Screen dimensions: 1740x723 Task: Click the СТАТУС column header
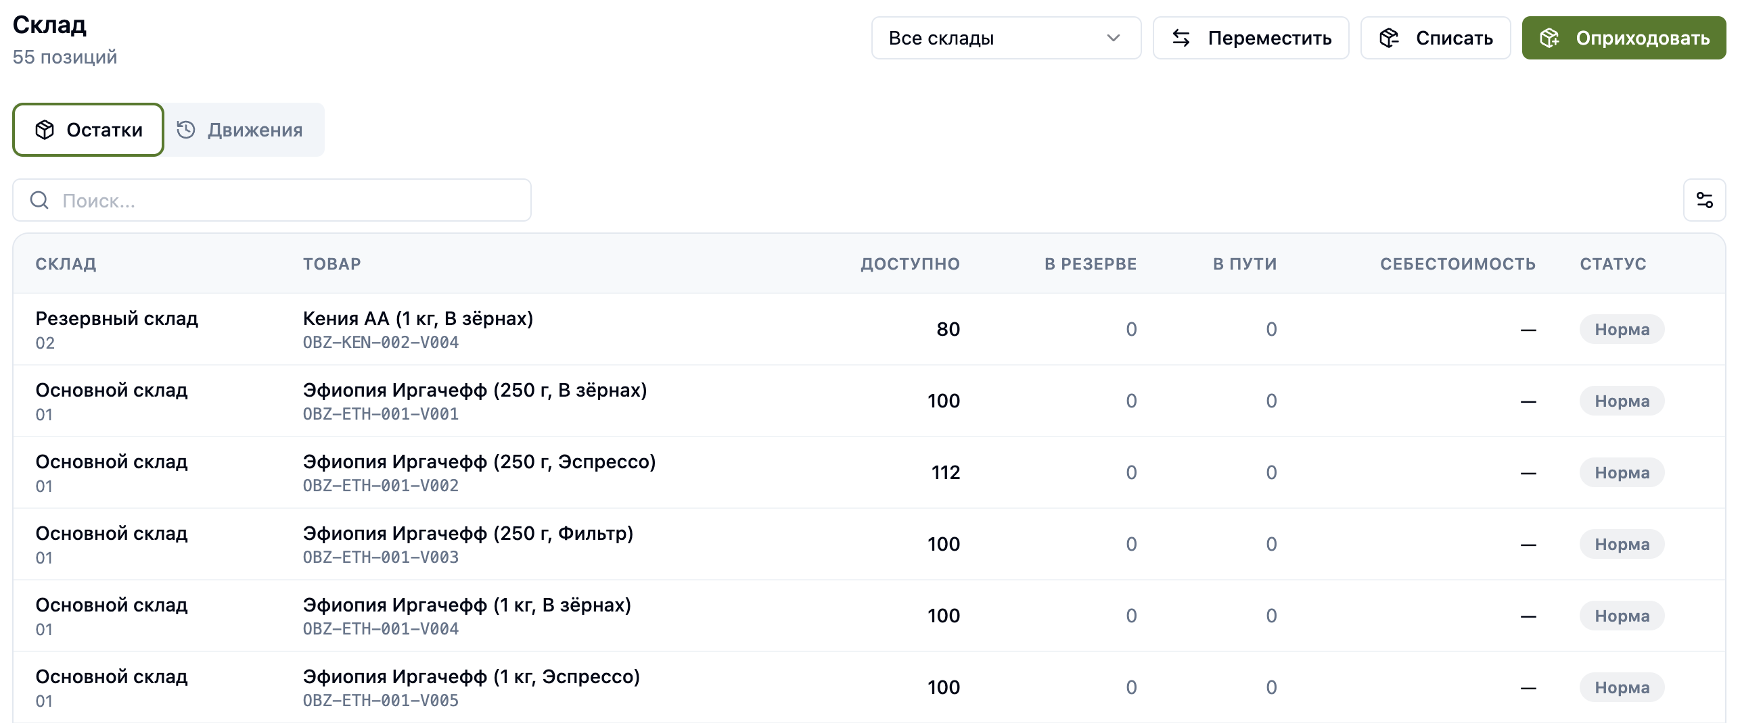point(1613,264)
